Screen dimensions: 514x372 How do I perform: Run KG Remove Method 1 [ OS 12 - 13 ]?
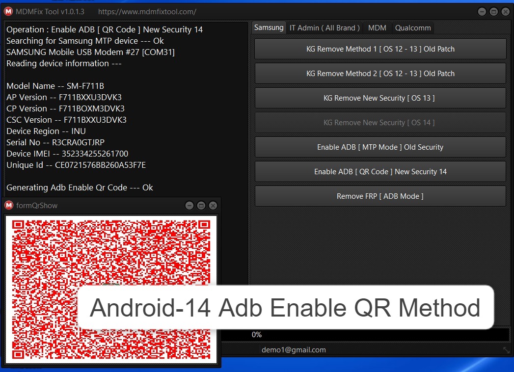380,49
